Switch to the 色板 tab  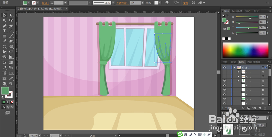pyautogui.click(x=225, y=62)
